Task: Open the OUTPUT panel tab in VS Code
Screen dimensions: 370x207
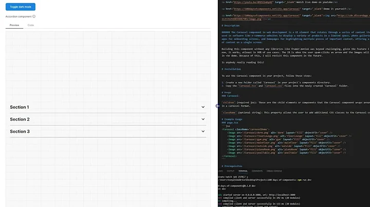Action: pyautogui.click(x=231, y=171)
